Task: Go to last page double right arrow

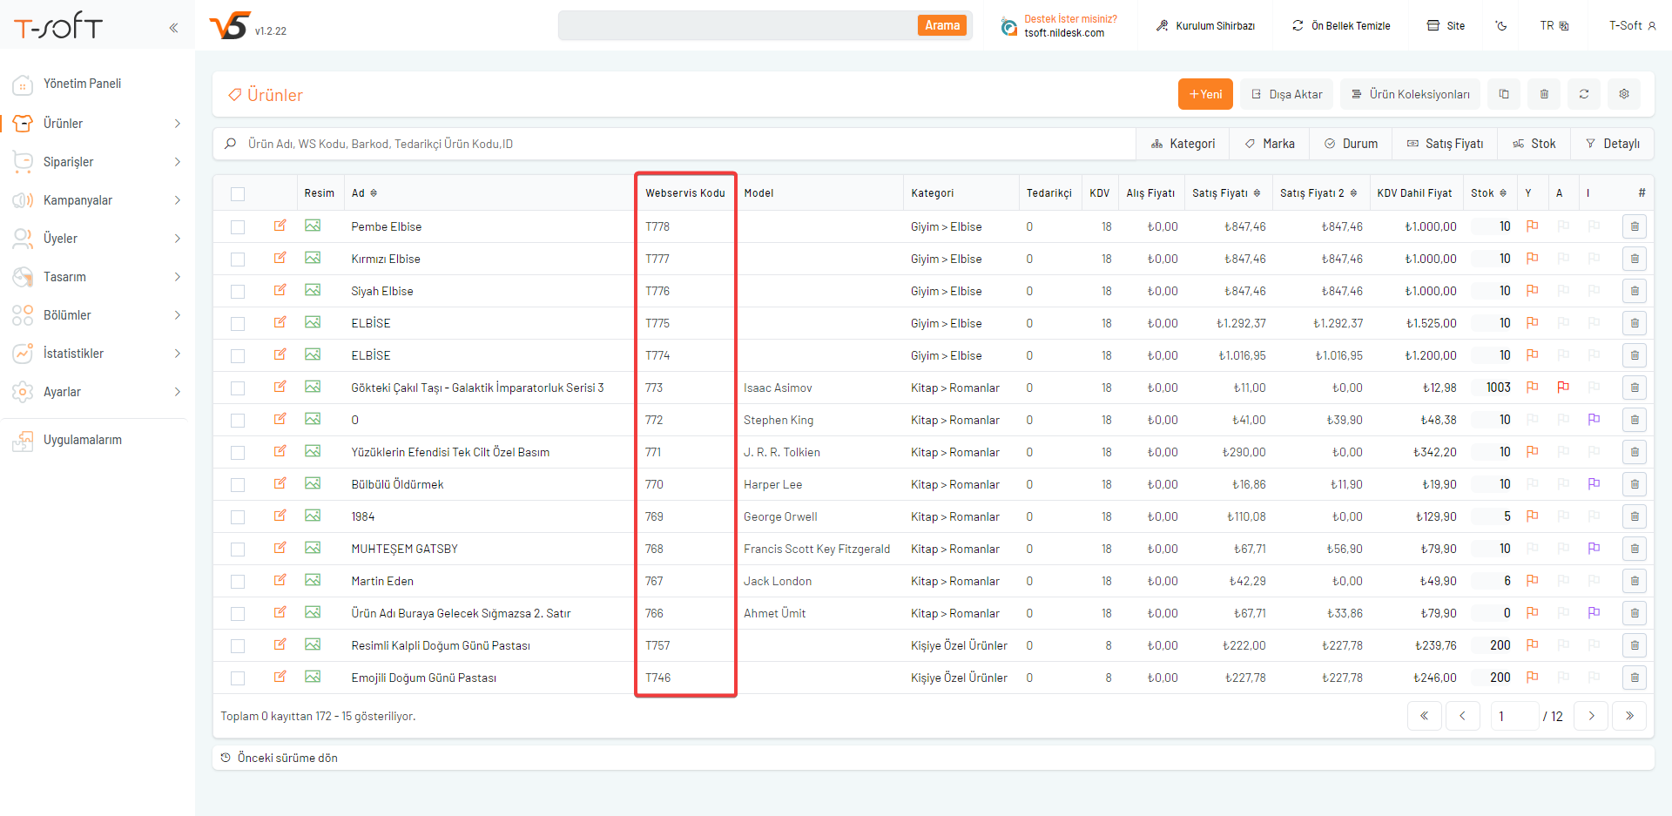Action: click(x=1629, y=716)
